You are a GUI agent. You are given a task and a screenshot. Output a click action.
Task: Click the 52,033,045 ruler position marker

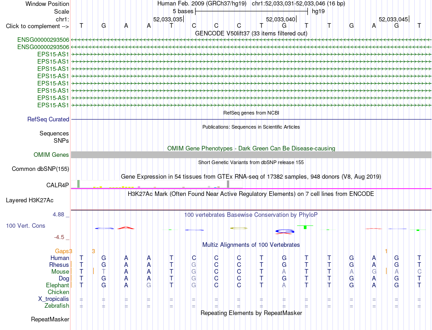coord(394,19)
